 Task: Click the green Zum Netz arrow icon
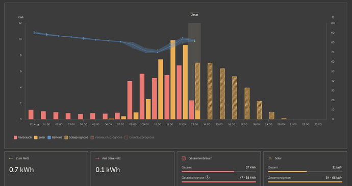11,158
